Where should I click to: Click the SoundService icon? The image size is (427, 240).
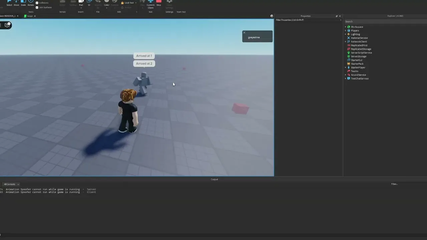349,75
